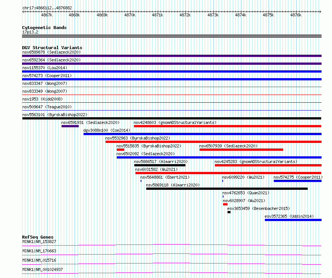Select esv3653459 (Besenbacher2015) label

259,208
